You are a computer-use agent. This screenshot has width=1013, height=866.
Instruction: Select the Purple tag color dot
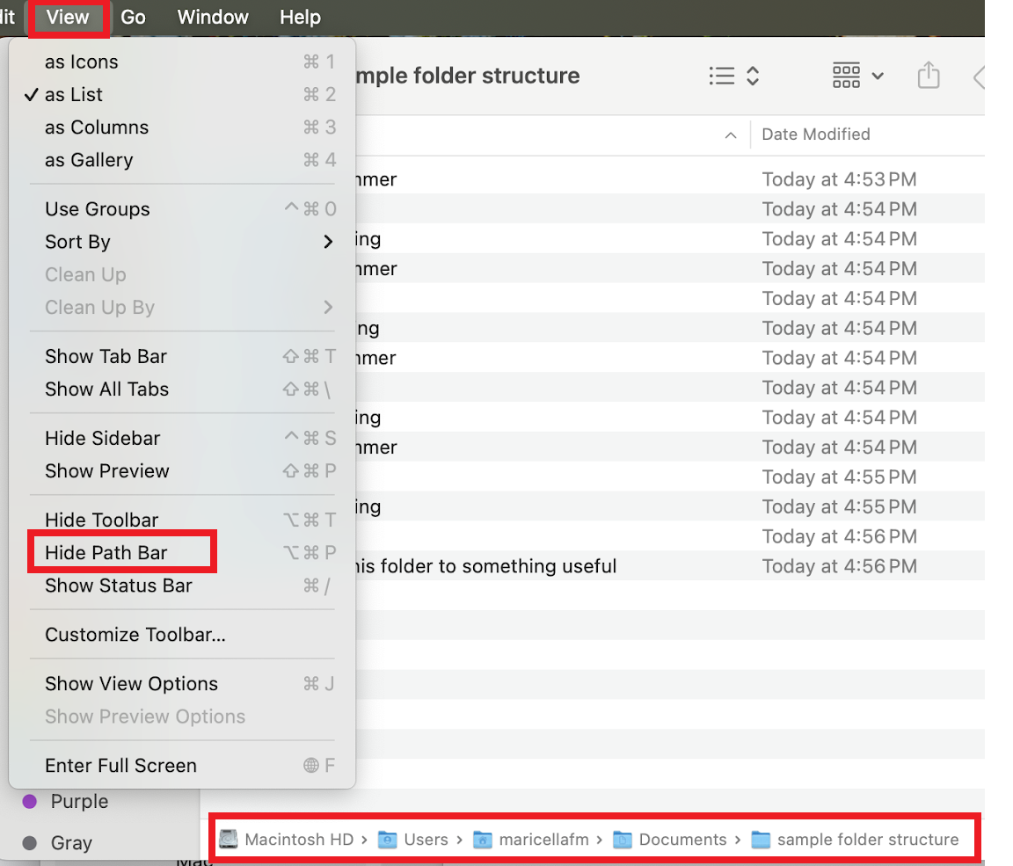pos(30,802)
